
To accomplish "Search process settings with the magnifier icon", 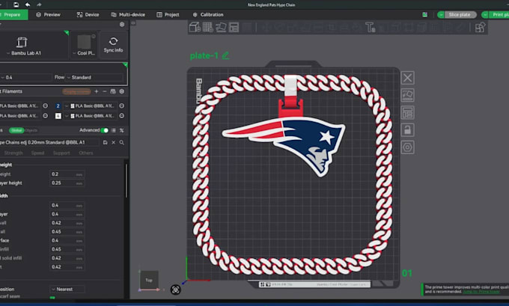I will tap(122, 142).
